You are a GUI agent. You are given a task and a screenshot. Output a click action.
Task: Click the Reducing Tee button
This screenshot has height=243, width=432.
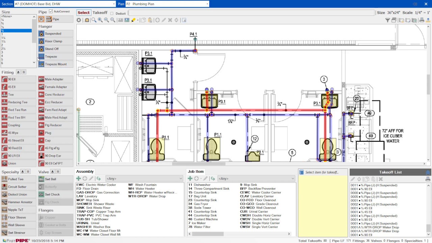click(19, 102)
